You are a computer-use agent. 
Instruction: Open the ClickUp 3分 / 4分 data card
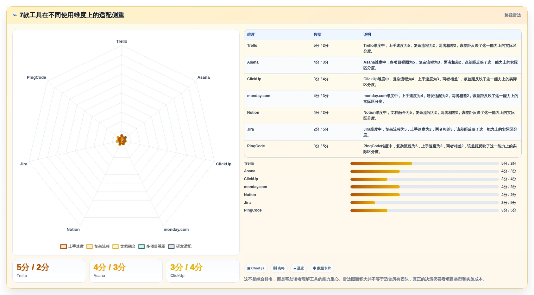tap(203, 271)
